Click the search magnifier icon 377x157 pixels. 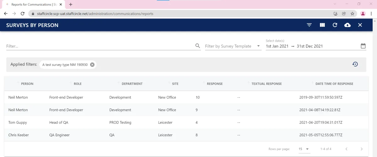click(x=198, y=46)
